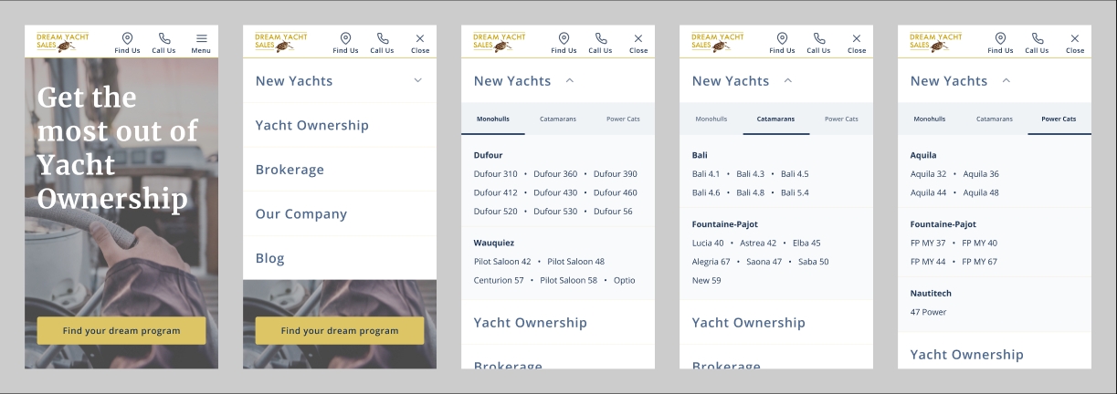Viewport: 1117px width, 394px height.
Task: Collapse New Yachts above the Dufour list
Action: [570, 80]
